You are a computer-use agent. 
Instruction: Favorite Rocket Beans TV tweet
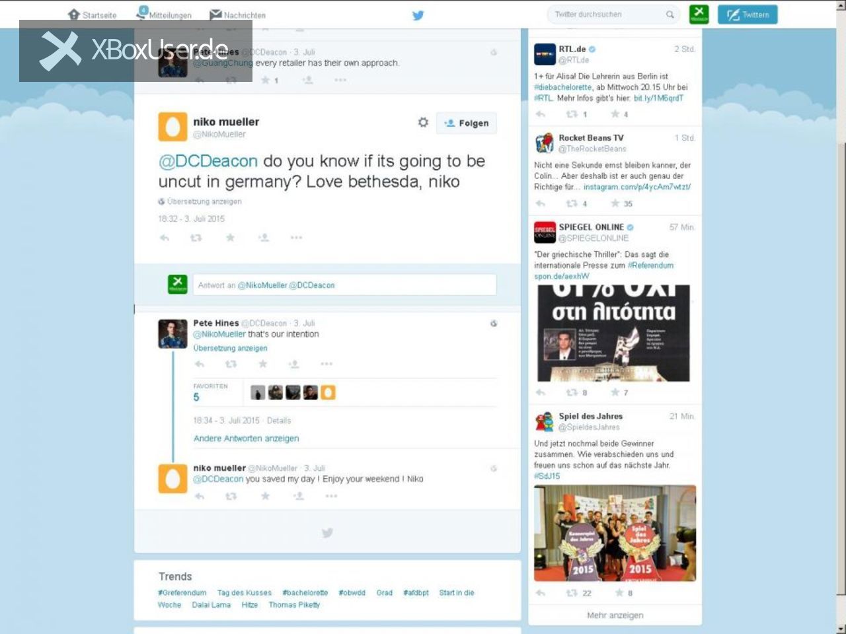coord(615,203)
